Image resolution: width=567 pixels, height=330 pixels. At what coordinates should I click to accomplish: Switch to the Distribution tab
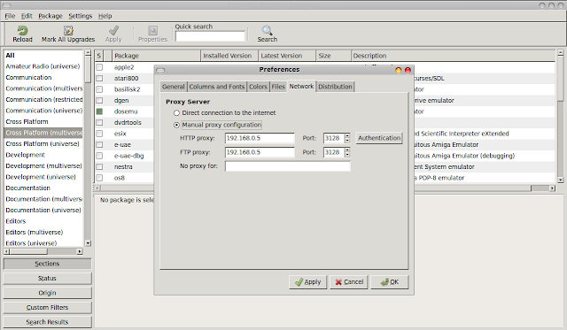(x=335, y=87)
